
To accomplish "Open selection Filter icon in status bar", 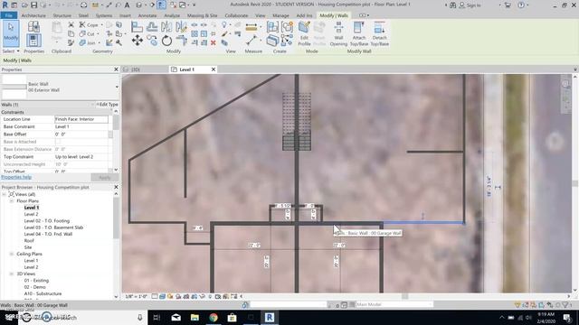I will click(x=565, y=305).
